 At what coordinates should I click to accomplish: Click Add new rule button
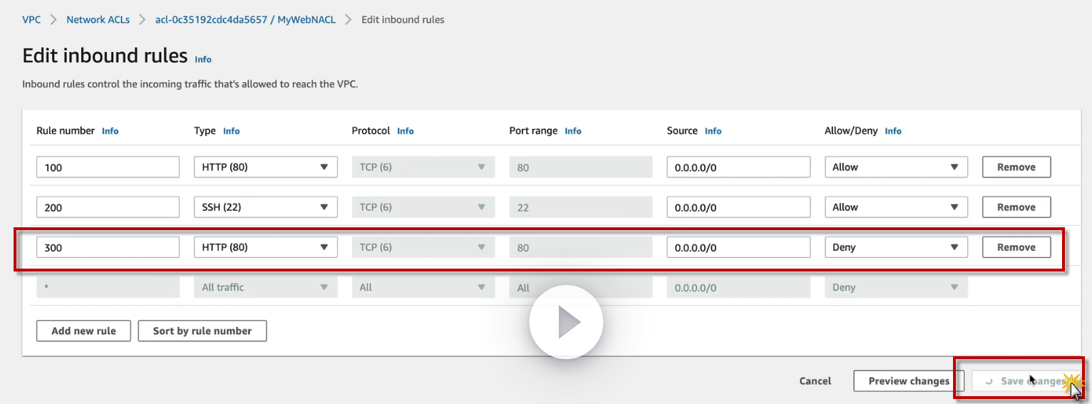pos(83,331)
